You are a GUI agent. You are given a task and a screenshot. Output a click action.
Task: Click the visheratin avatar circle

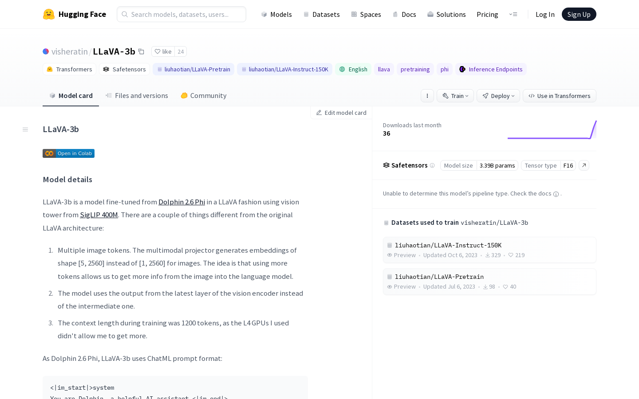46,51
